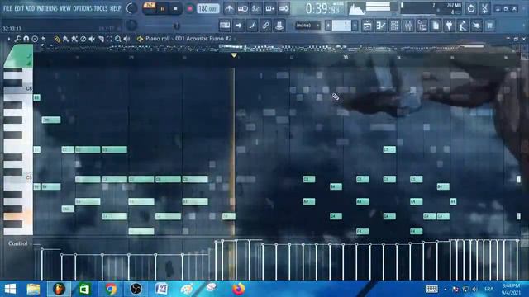This screenshot has width=529, height=297.
Task: Toggle loop recording button
Action: [284, 9]
